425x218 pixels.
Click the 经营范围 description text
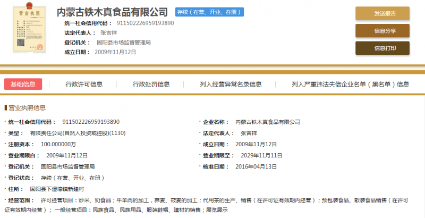(207, 205)
